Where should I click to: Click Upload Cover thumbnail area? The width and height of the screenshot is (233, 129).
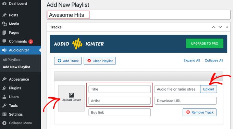(x=71, y=98)
